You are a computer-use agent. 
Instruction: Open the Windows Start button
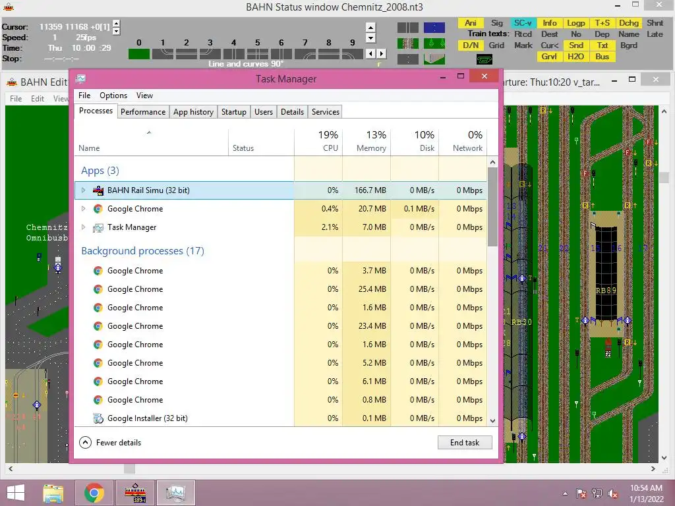pyautogui.click(x=16, y=493)
